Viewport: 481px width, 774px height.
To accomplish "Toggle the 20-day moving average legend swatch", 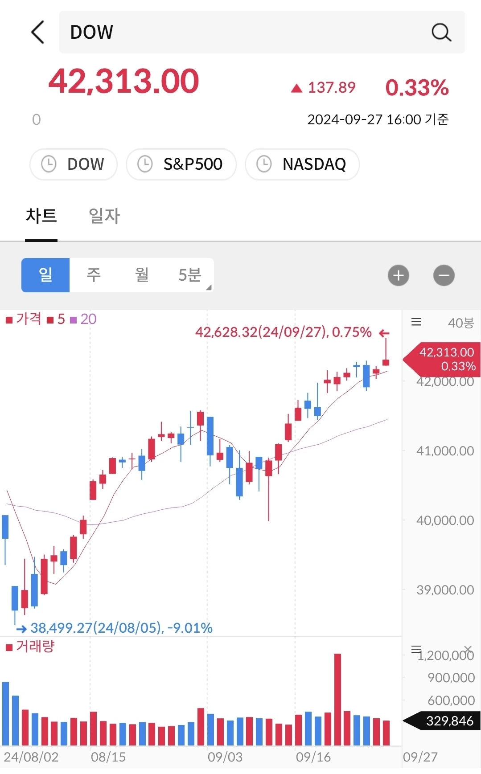I will pos(74,320).
